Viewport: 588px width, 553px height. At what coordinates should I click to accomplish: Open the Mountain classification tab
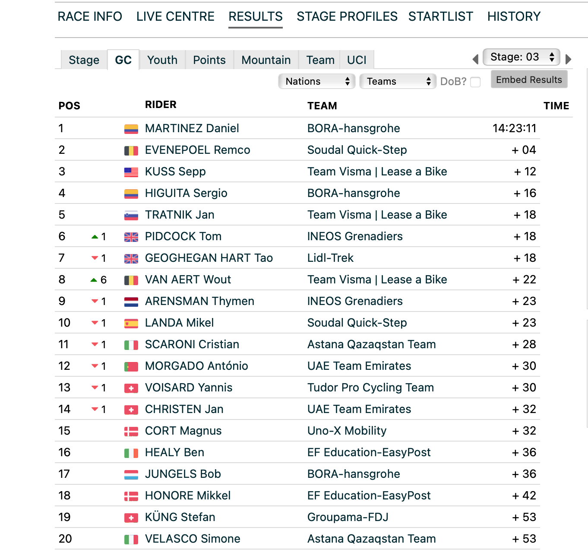coord(266,60)
